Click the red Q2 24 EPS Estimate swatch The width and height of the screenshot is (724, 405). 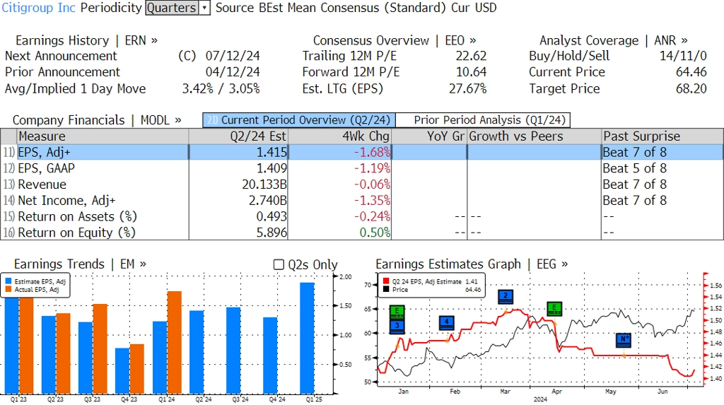pyautogui.click(x=386, y=281)
